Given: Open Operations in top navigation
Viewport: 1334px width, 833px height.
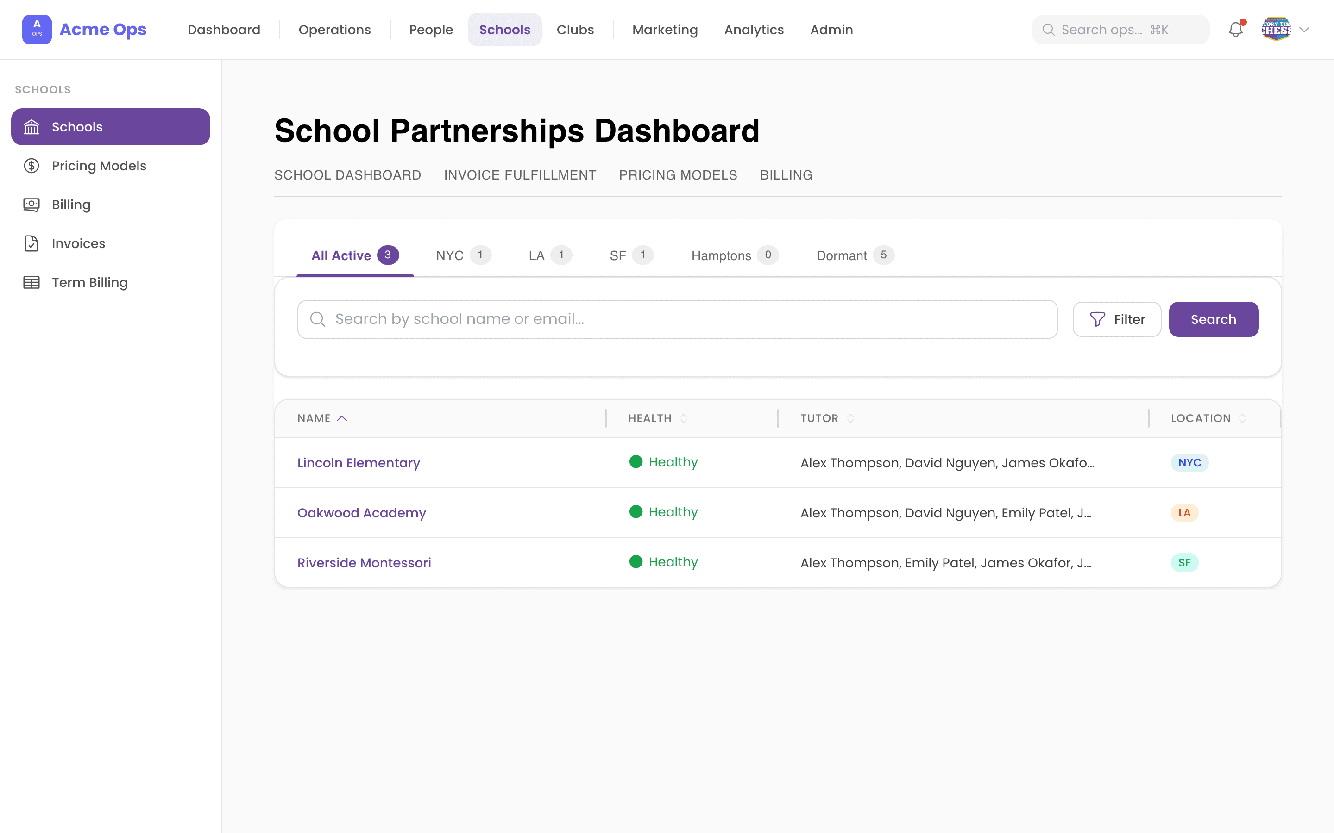Looking at the screenshot, I should tap(334, 30).
